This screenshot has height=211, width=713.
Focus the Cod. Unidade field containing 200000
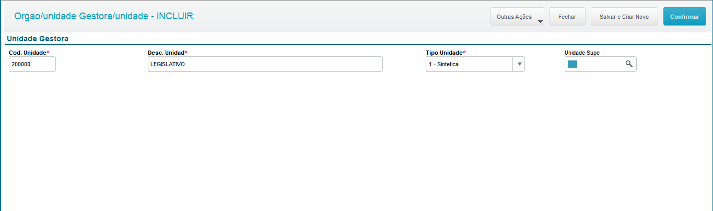[32, 64]
